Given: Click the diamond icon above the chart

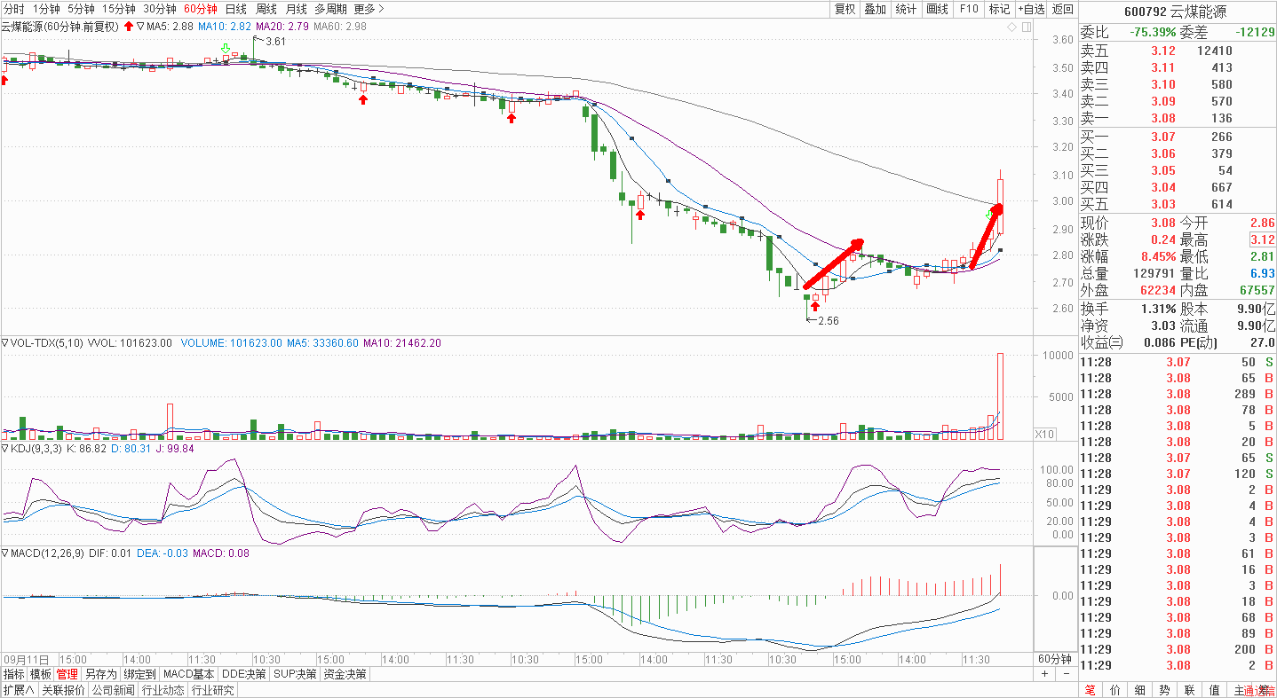Looking at the screenshot, I should point(1012,27).
